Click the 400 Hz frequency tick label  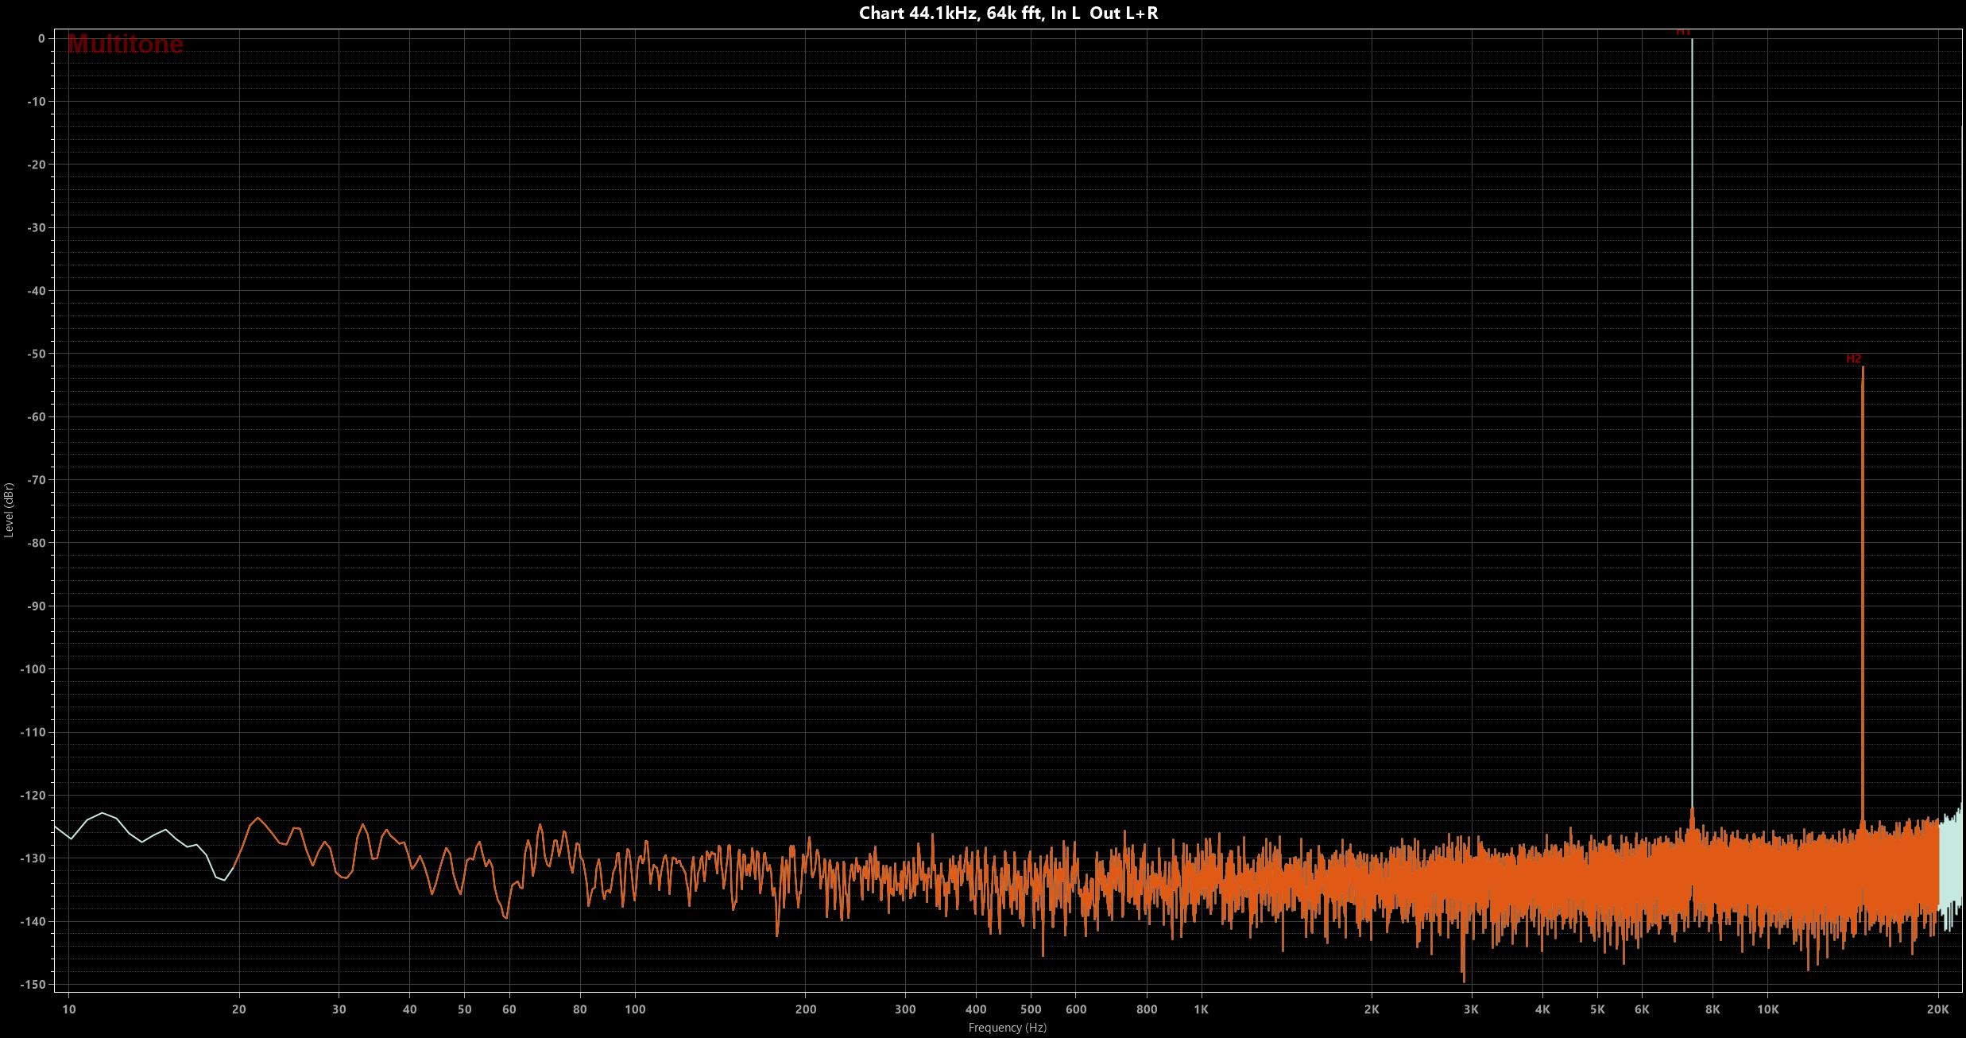(x=976, y=1010)
